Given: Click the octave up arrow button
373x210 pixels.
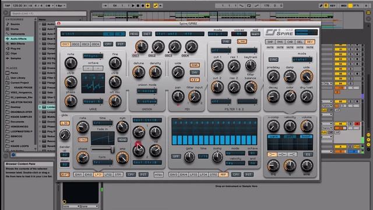Looking at the screenshot, I should [x=98, y=68].
